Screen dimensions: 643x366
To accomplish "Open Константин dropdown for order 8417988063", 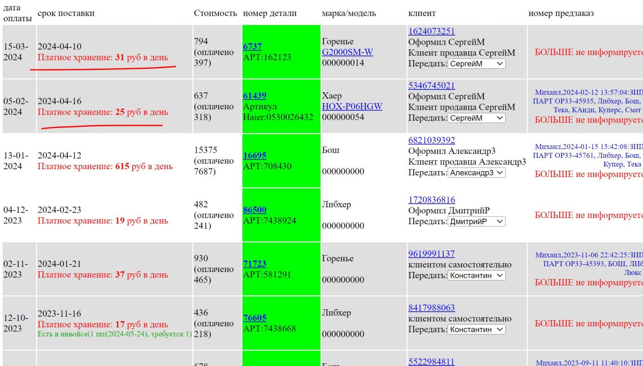I will click(477, 329).
